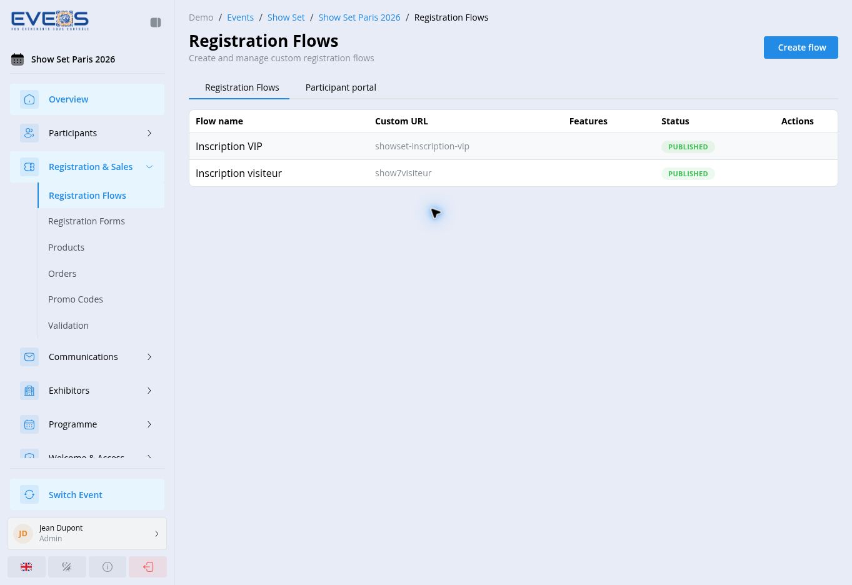The height and width of the screenshot is (585, 852).
Task: Open Registration Forms in the sidebar
Action: [86, 221]
